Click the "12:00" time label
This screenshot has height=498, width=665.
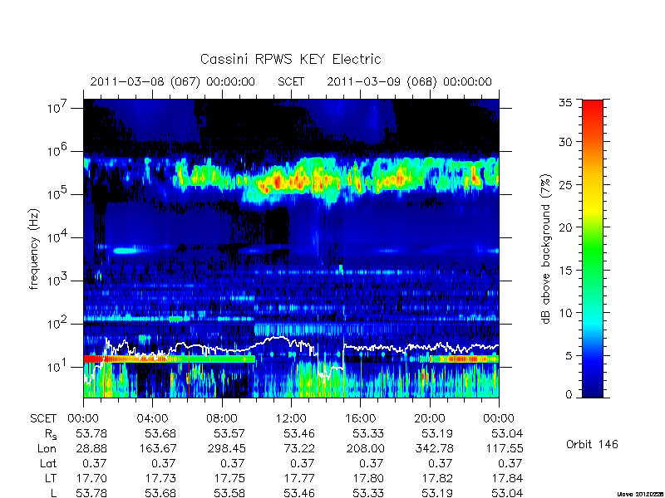pos(291,418)
